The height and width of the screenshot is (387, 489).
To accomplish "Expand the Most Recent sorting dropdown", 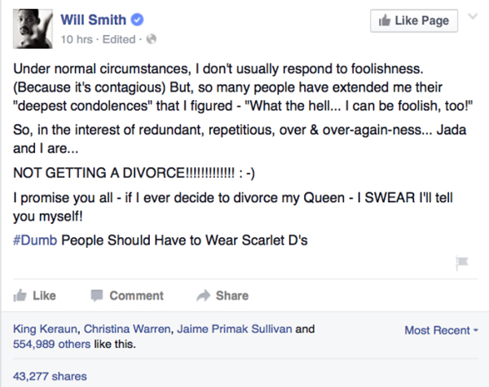I will click(x=441, y=330).
